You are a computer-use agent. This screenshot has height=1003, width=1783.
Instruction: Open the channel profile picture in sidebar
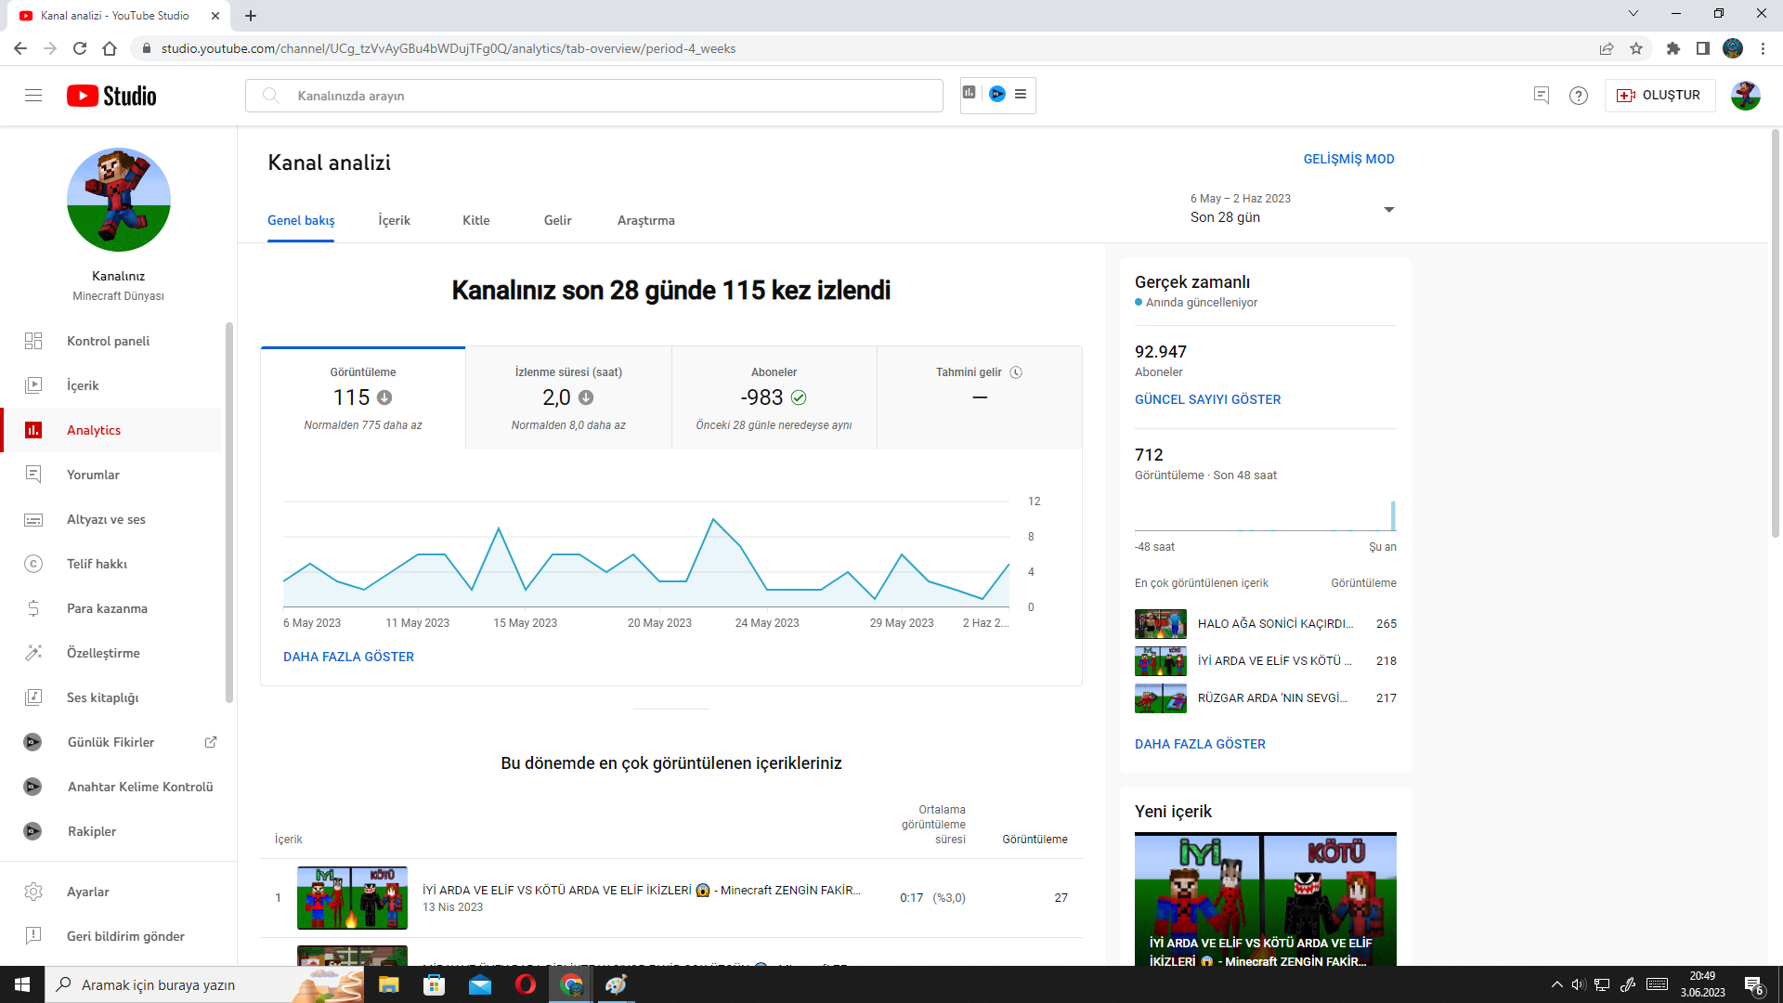pos(119,200)
